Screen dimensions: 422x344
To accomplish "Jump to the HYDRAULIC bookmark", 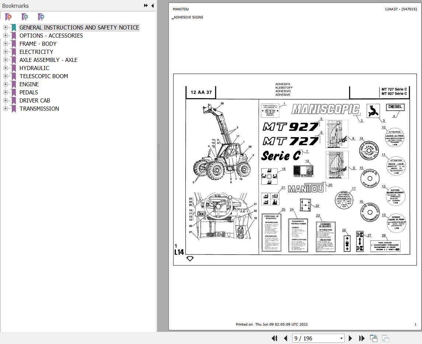I will coord(34,68).
